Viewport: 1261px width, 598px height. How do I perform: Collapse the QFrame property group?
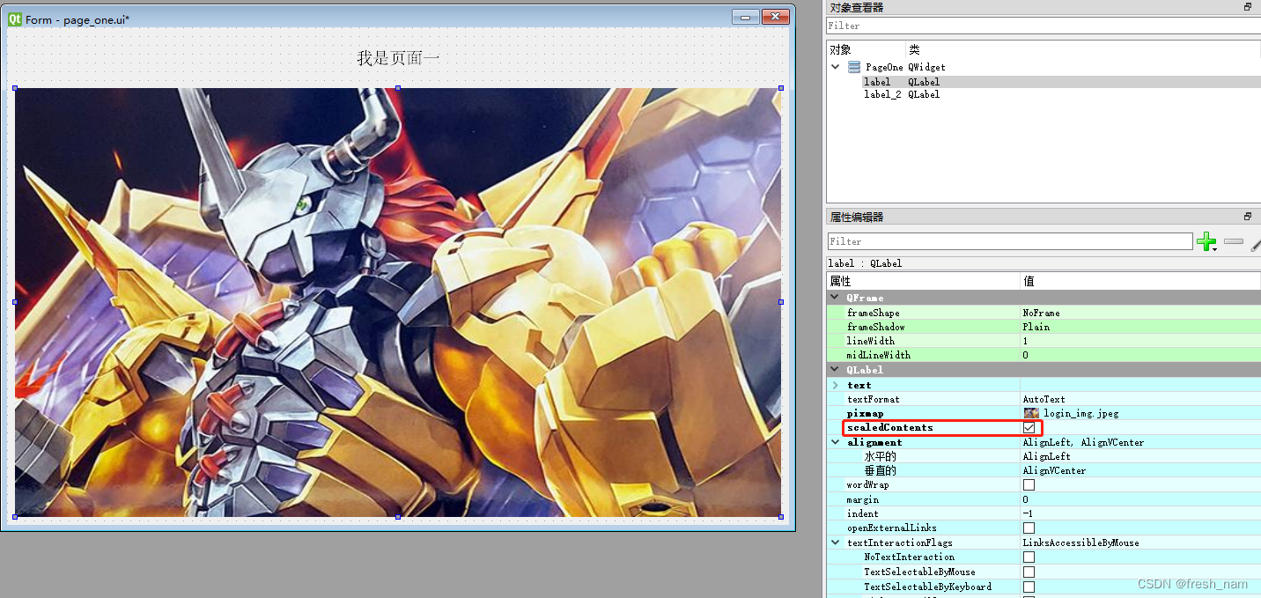coord(835,298)
